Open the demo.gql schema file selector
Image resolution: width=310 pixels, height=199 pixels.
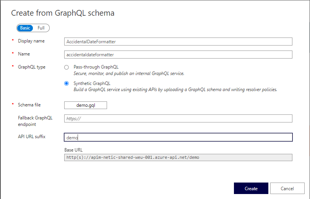point(86,105)
